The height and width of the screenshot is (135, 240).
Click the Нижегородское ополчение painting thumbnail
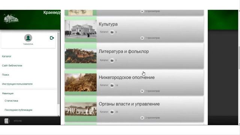[81, 82]
